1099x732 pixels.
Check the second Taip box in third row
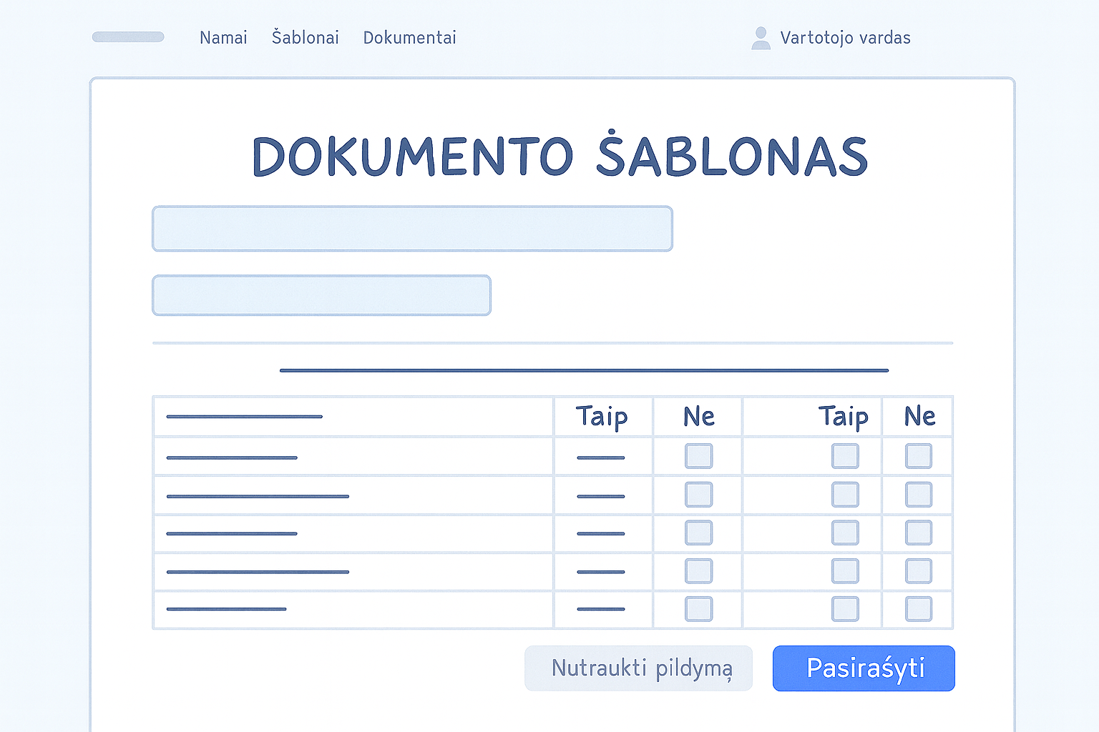pos(845,533)
